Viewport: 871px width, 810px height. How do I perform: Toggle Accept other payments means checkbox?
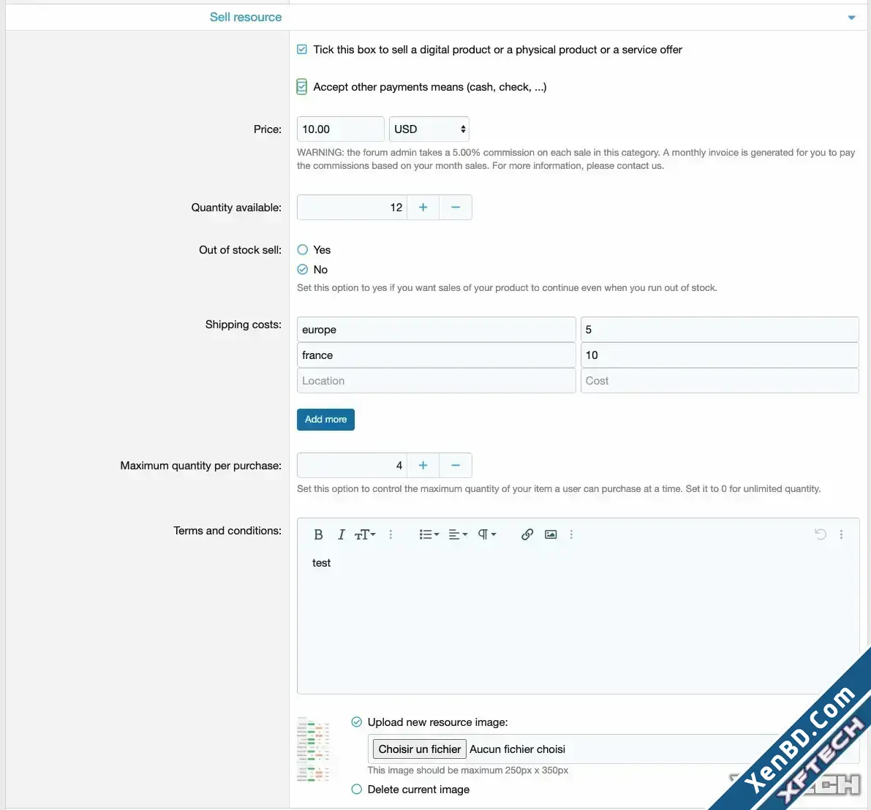coord(301,86)
